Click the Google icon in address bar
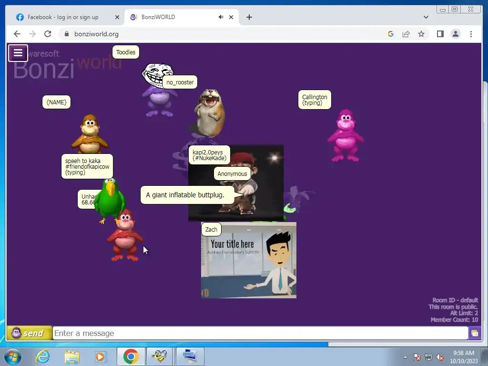This screenshot has height=366, width=488. [391, 34]
